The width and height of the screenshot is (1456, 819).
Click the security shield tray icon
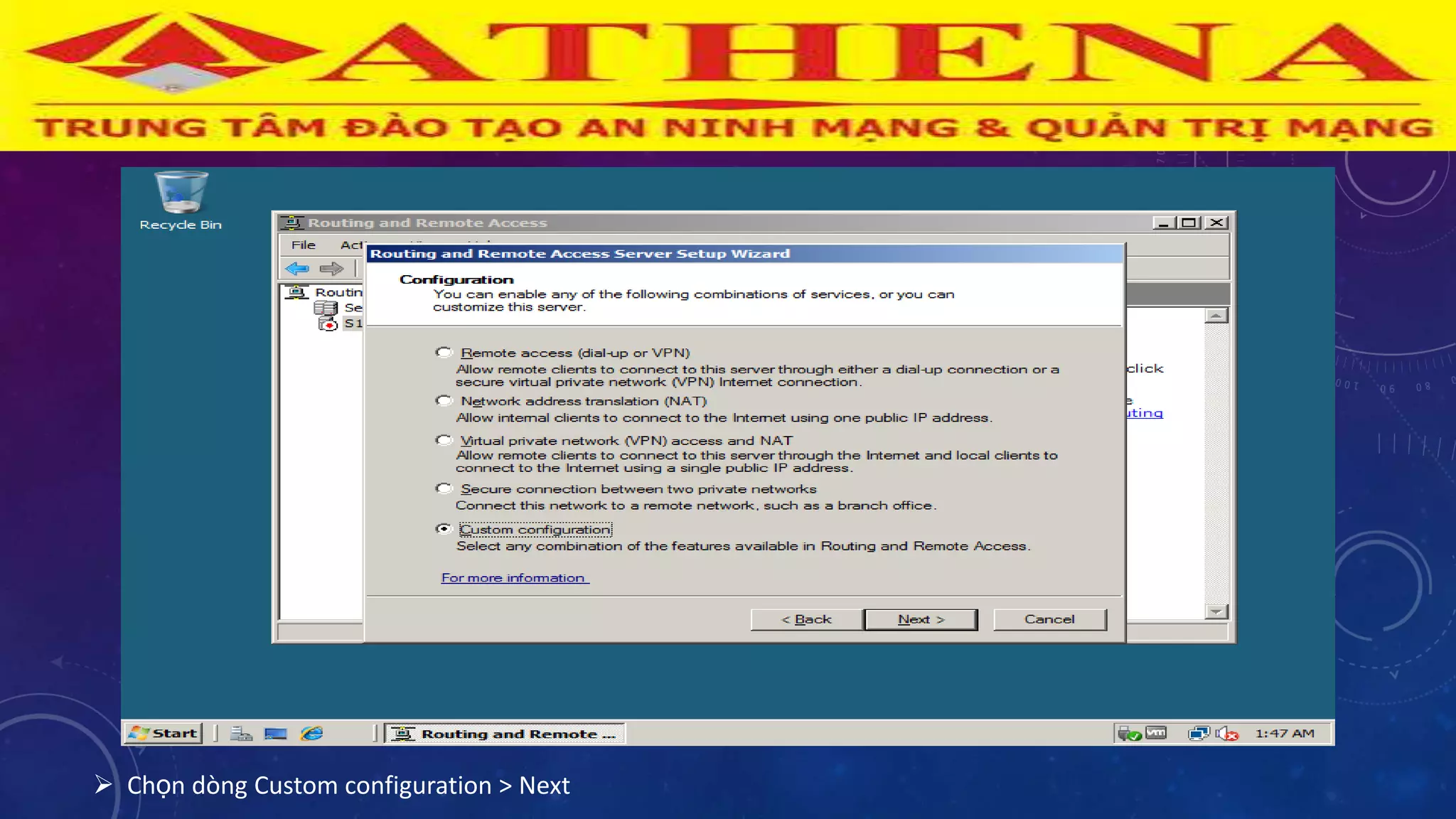(x=1128, y=733)
